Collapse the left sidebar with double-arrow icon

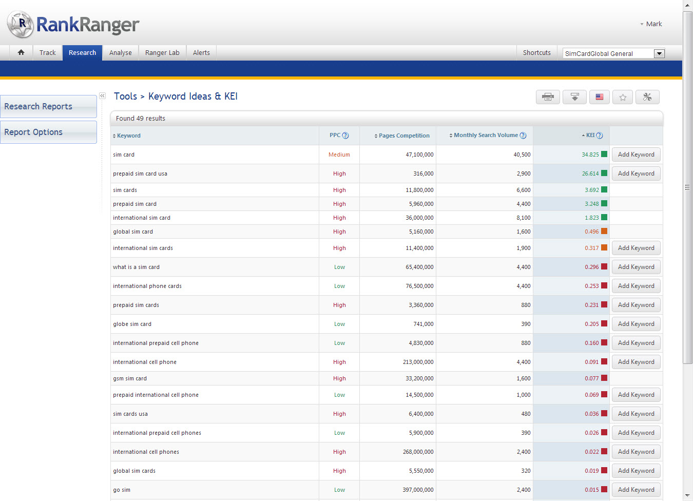pos(102,96)
